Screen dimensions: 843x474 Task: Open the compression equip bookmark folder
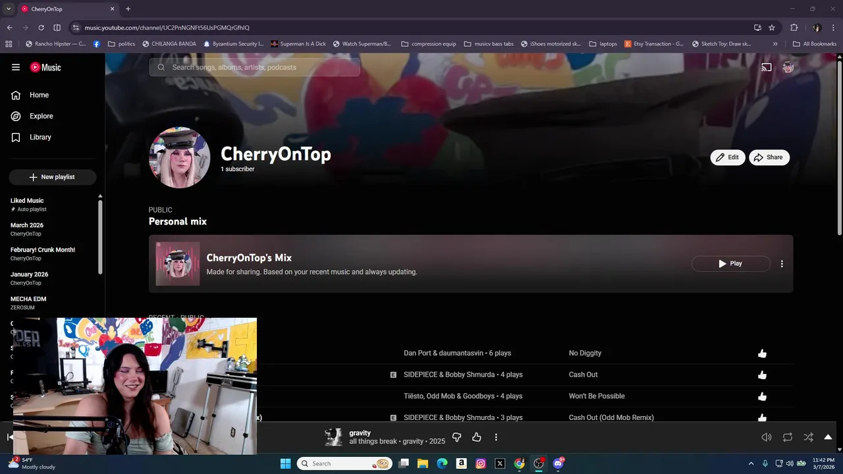428,44
